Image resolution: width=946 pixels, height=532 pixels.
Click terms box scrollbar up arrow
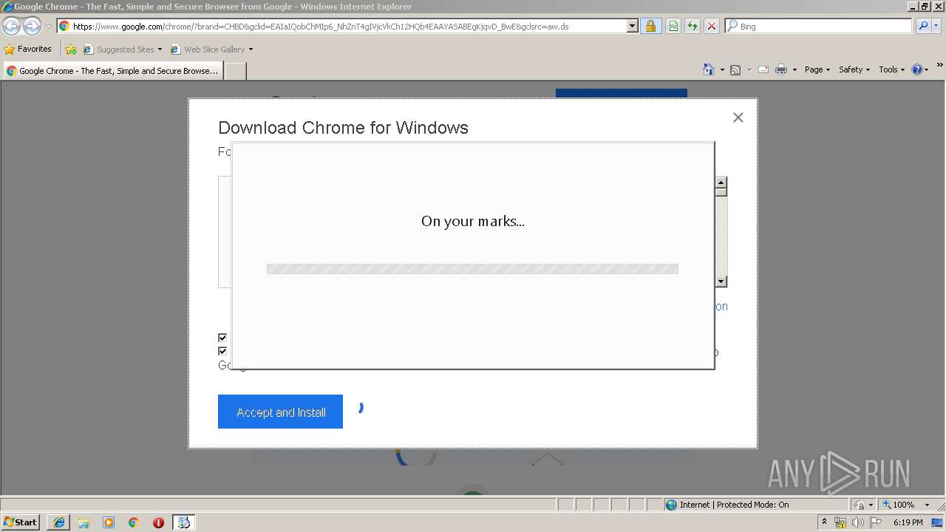coord(721,182)
